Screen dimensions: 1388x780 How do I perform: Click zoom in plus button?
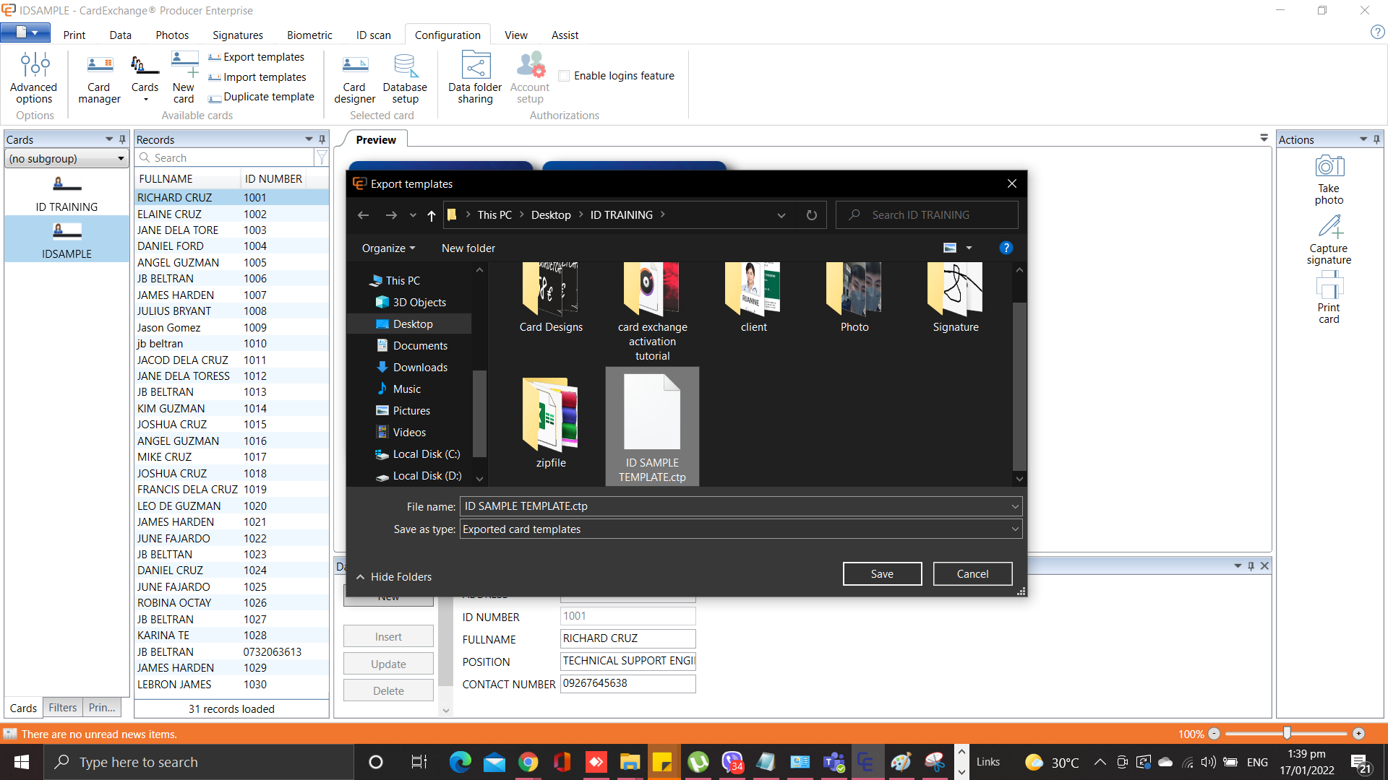coord(1358,733)
